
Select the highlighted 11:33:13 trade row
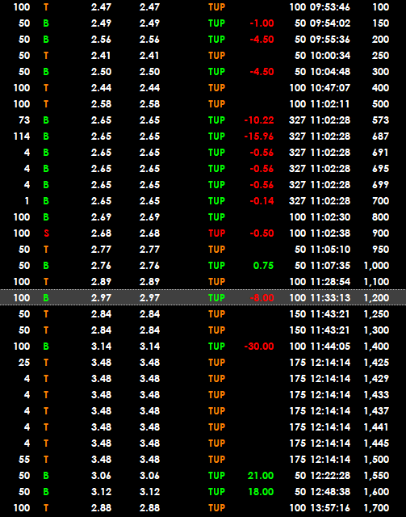203,297
